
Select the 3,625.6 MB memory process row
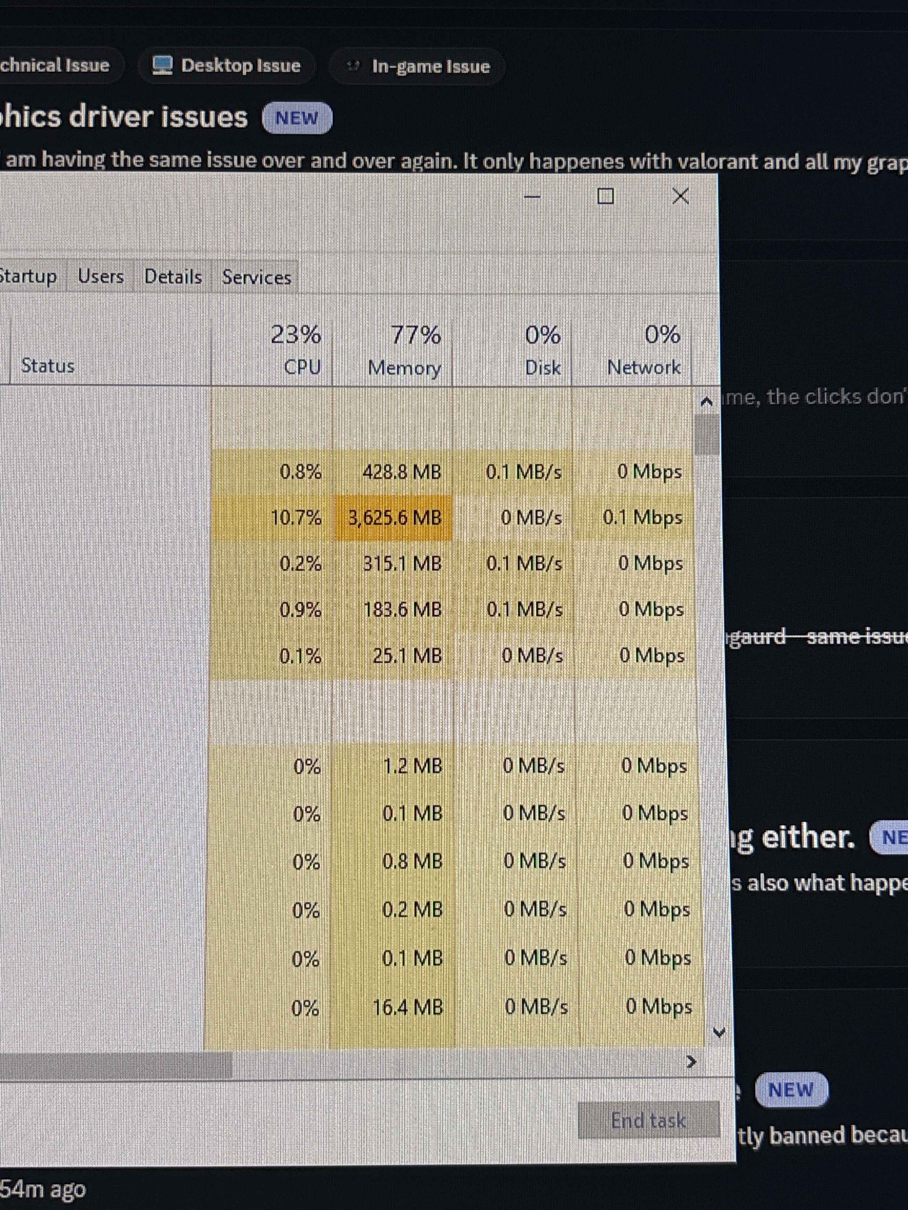(x=394, y=517)
